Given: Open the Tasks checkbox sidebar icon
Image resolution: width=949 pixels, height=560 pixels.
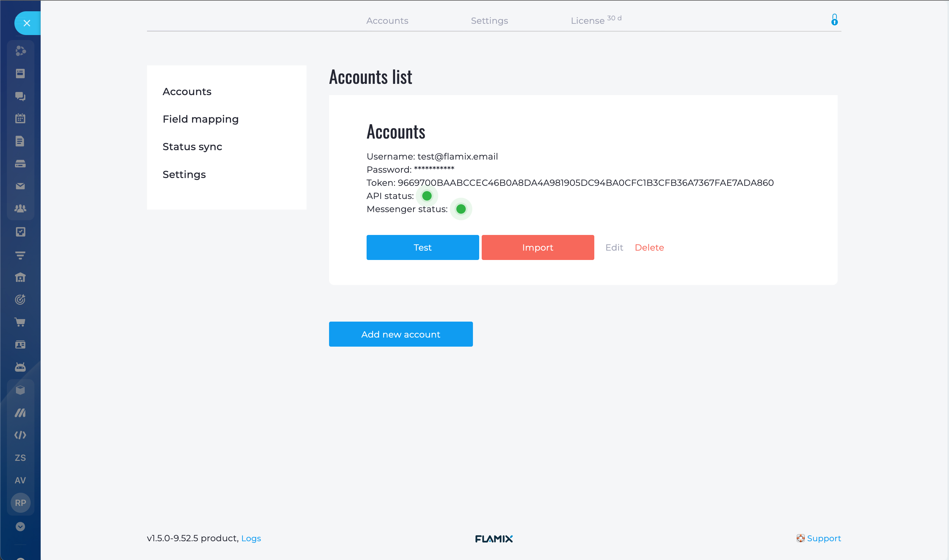Looking at the screenshot, I should (20, 232).
